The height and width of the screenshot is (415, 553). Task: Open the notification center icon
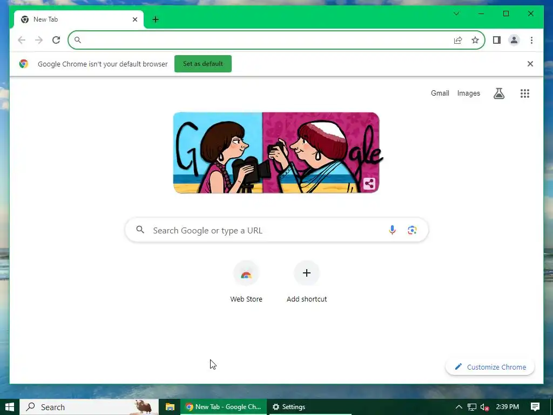(535, 407)
